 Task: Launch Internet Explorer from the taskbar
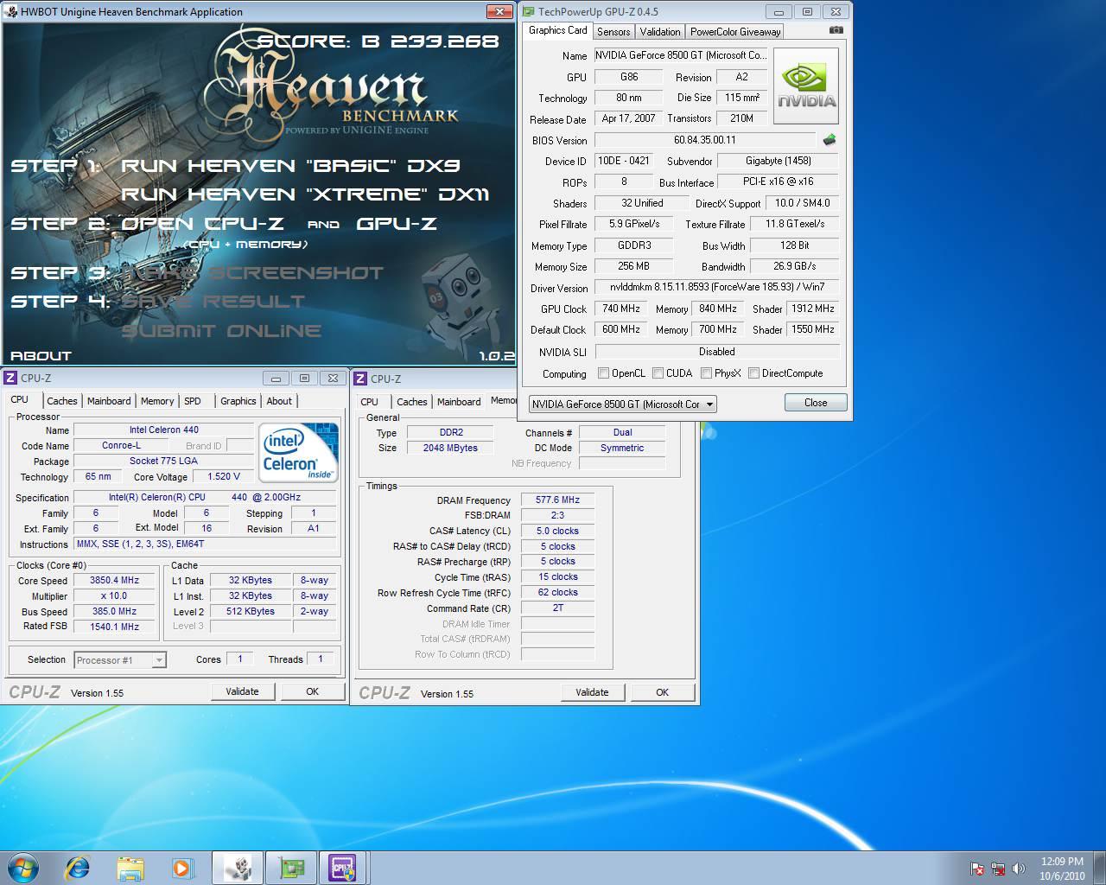78,867
